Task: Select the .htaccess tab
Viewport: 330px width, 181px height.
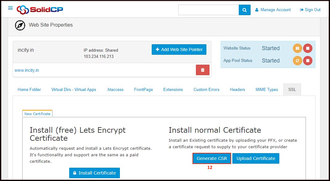Action: coord(115,89)
